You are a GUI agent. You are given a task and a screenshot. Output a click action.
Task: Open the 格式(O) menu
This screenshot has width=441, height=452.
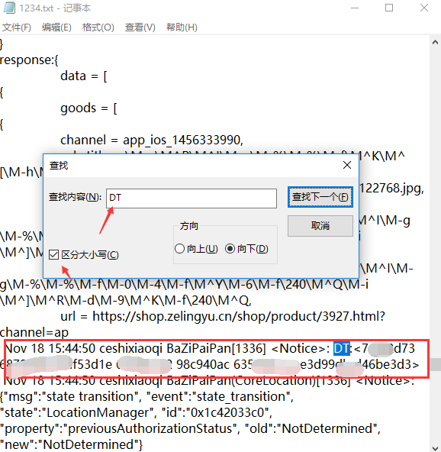pyautogui.click(x=98, y=27)
